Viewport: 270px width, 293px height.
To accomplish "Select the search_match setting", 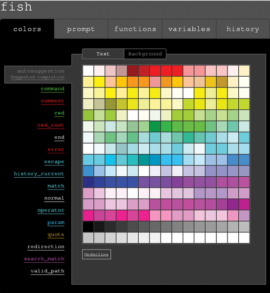I will (44, 259).
